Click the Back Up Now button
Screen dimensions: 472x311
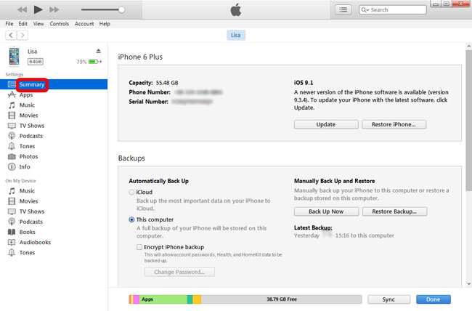[x=326, y=211]
